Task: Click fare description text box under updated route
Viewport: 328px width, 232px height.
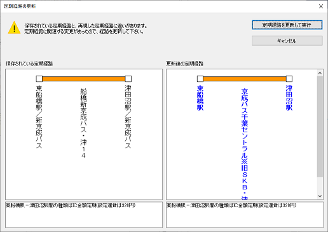Action: [x=245, y=215]
